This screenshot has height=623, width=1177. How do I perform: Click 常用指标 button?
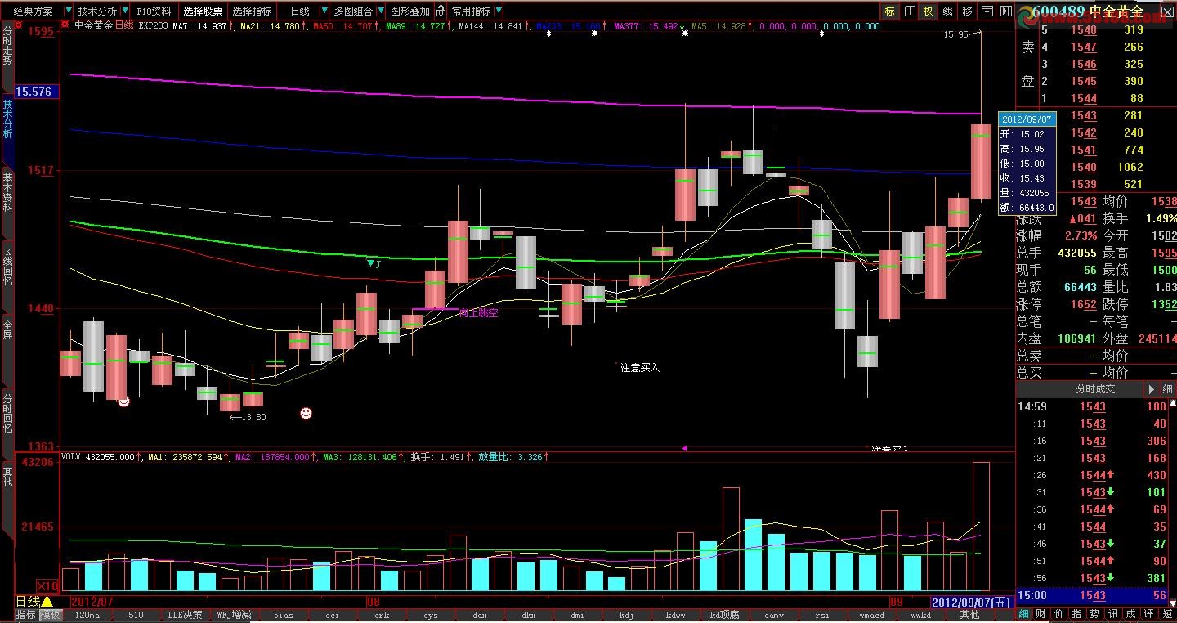(471, 11)
